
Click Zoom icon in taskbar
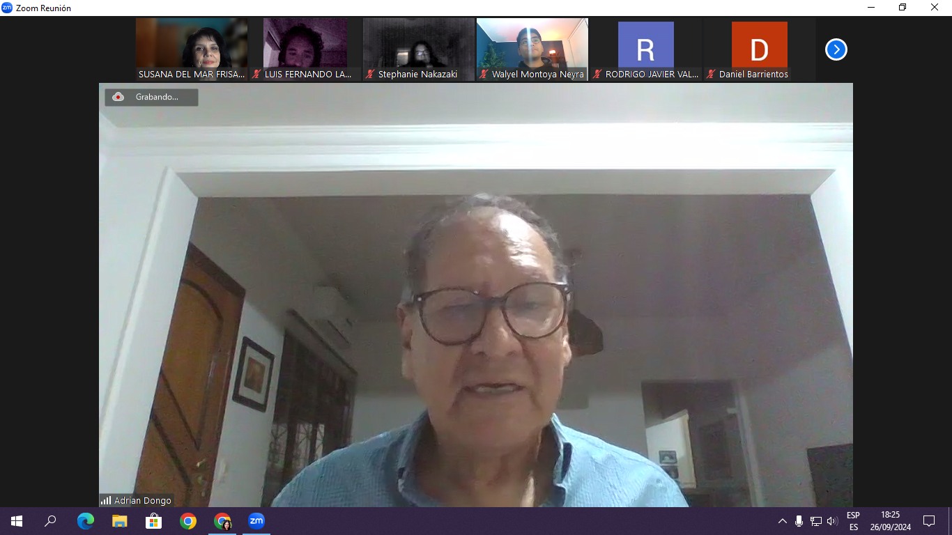pos(256,521)
